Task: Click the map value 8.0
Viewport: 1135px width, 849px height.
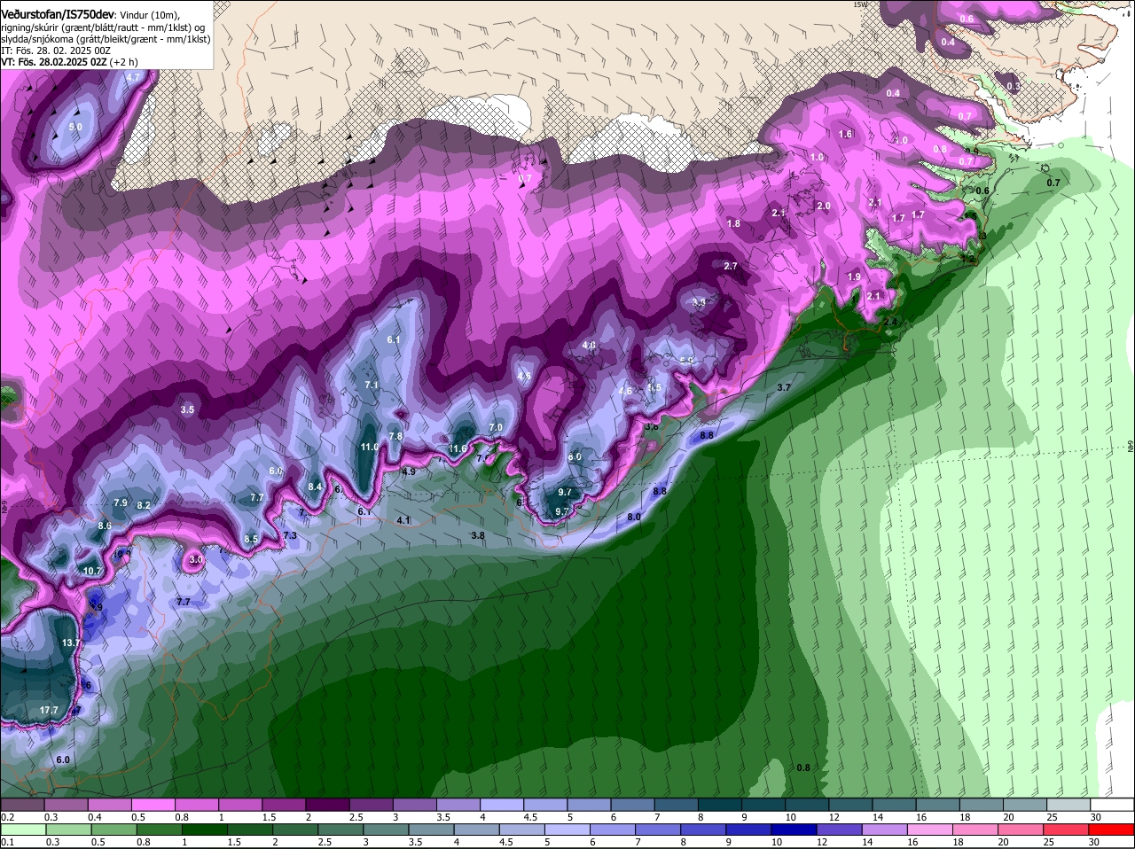Action: [x=634, y=517]
